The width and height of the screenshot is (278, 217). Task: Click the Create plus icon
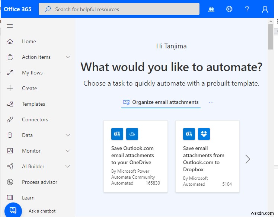click(10, 88)
